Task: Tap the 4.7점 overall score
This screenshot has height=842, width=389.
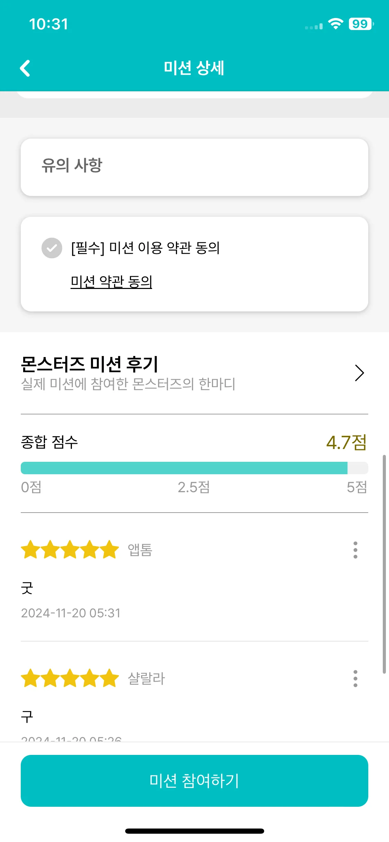Action: point(346,442)
